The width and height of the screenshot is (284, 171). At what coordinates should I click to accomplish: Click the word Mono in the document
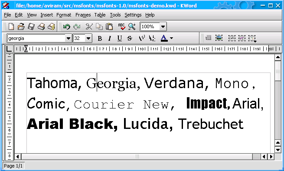[232, 83]
